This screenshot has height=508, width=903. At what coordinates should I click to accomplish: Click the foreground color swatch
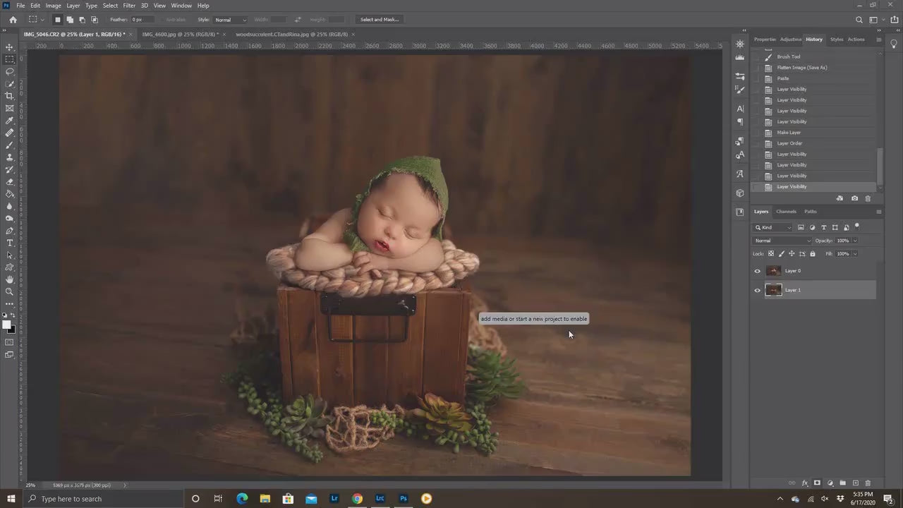click(6, 324)
